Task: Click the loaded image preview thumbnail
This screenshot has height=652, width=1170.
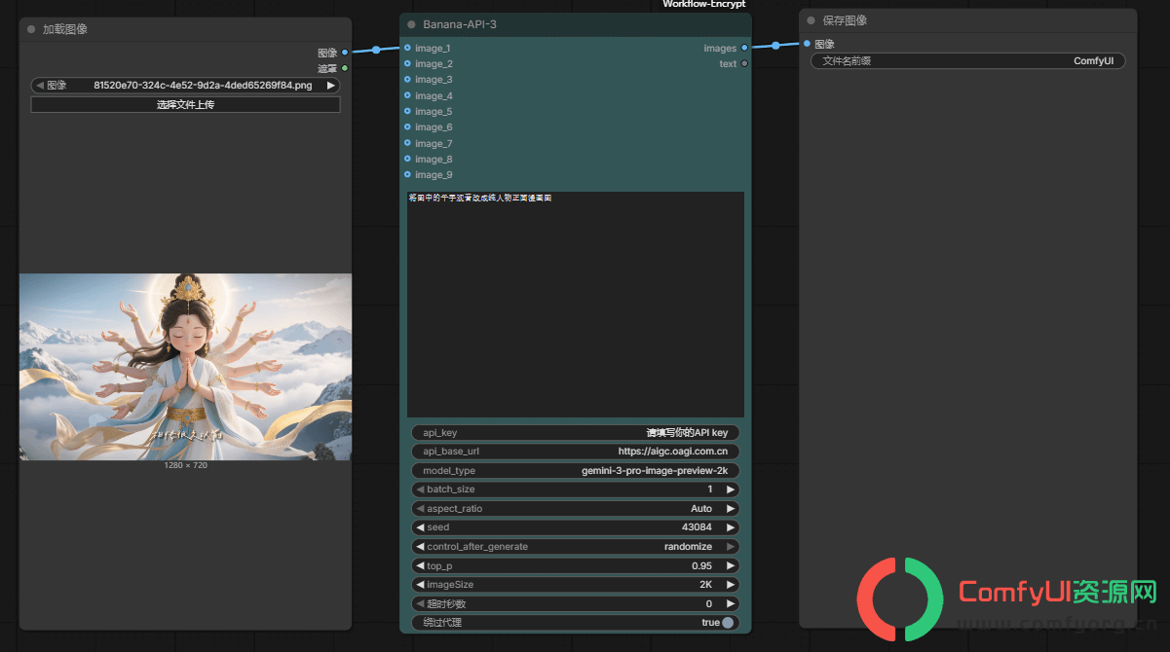Action: click(x=185, y=367)
